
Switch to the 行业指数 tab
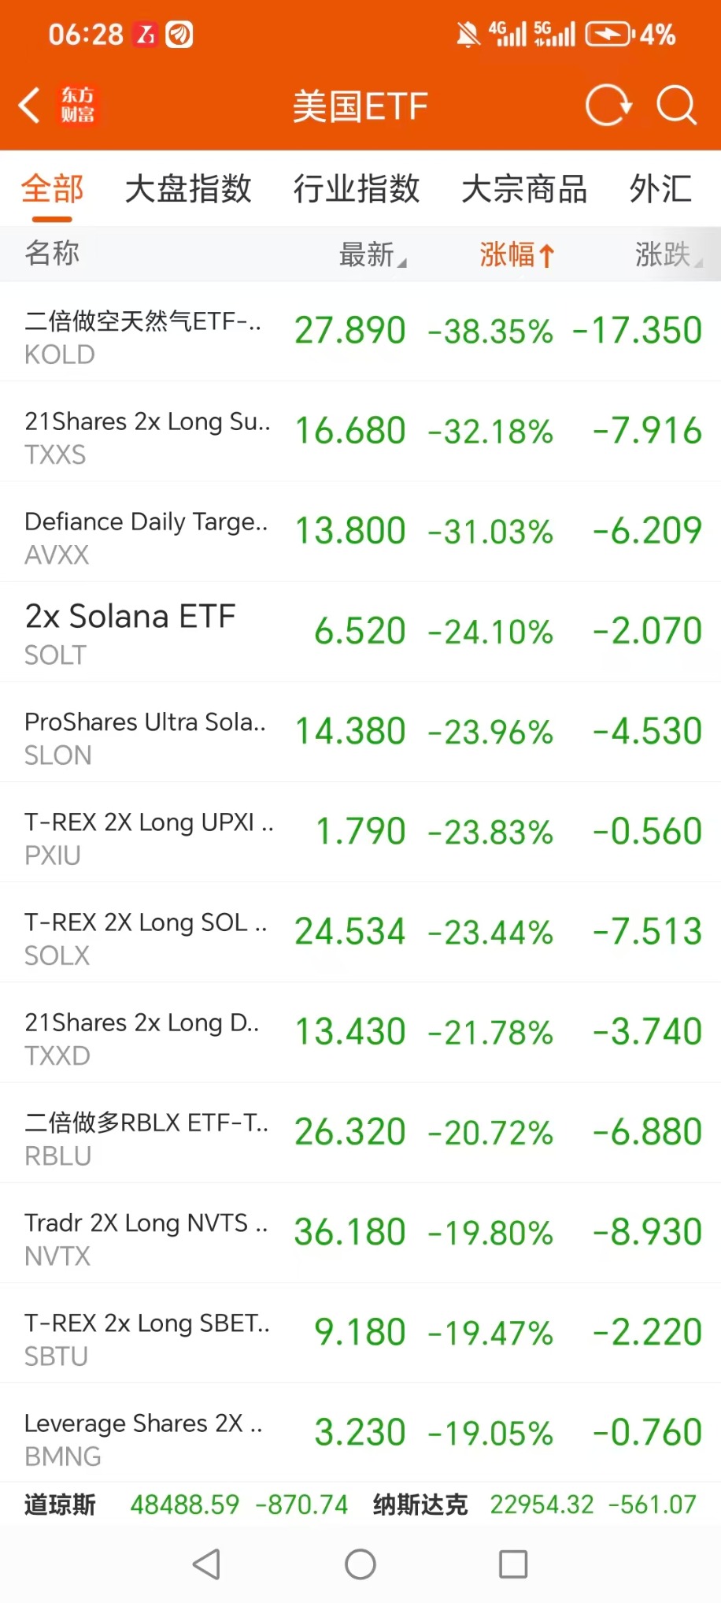(x=357, y=189)
